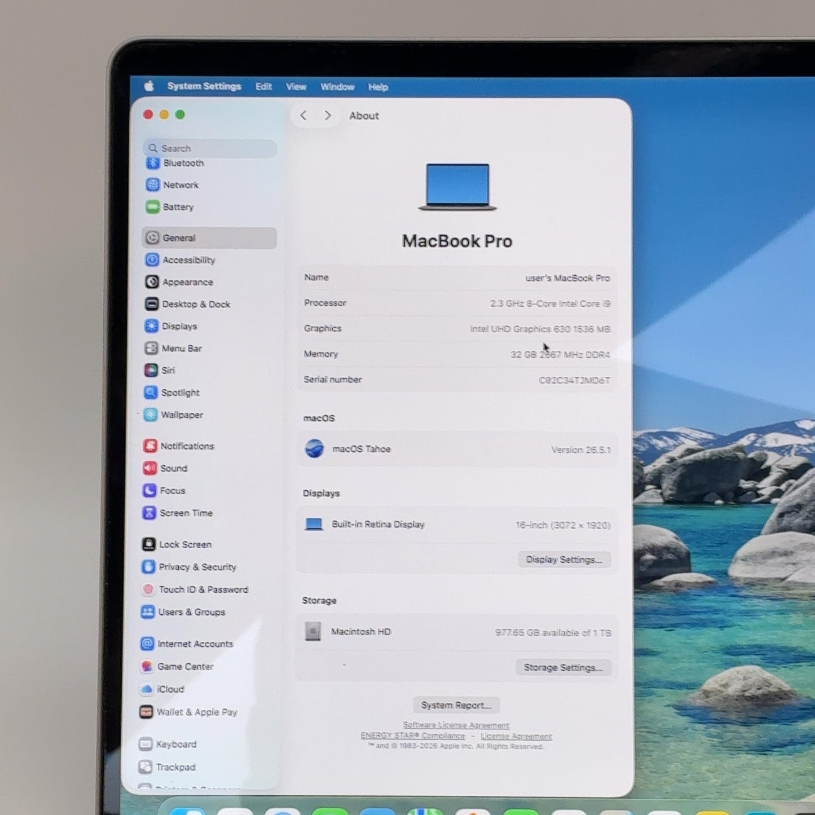This screenshot has height=815, width=815.
Task: Go back with the left chevron
Action: 303,116
